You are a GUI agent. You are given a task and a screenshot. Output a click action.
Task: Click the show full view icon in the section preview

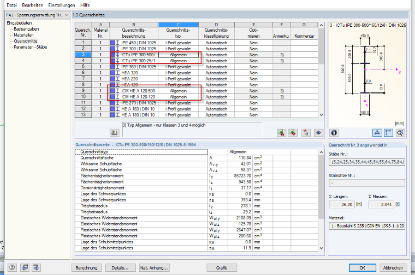[400, 133]
